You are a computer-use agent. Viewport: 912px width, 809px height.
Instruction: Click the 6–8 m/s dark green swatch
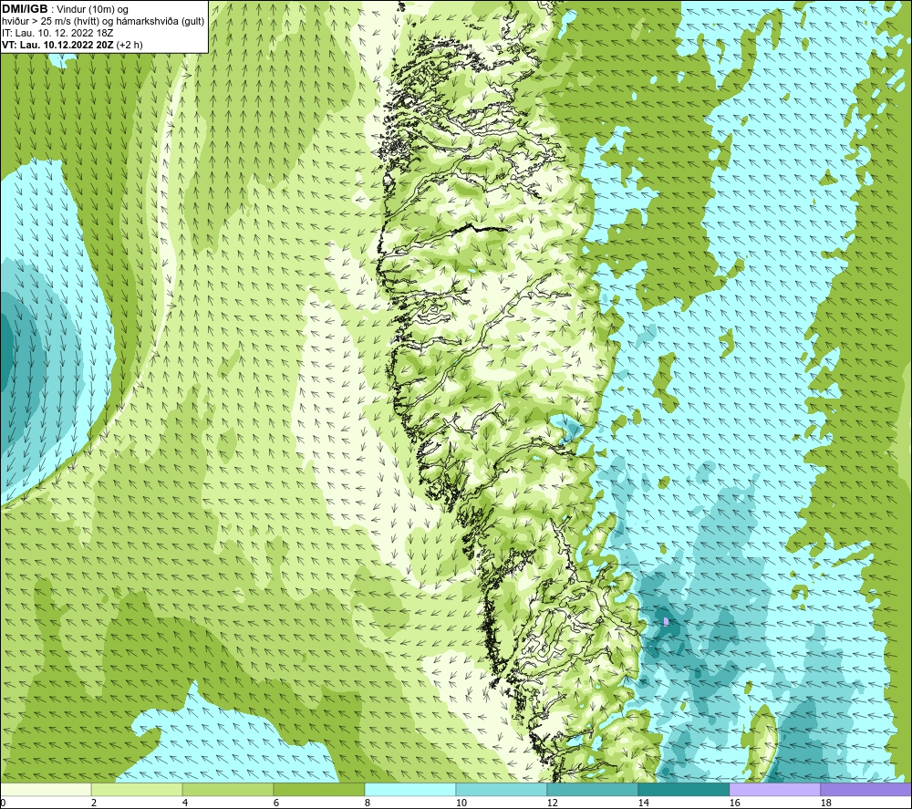318,790
